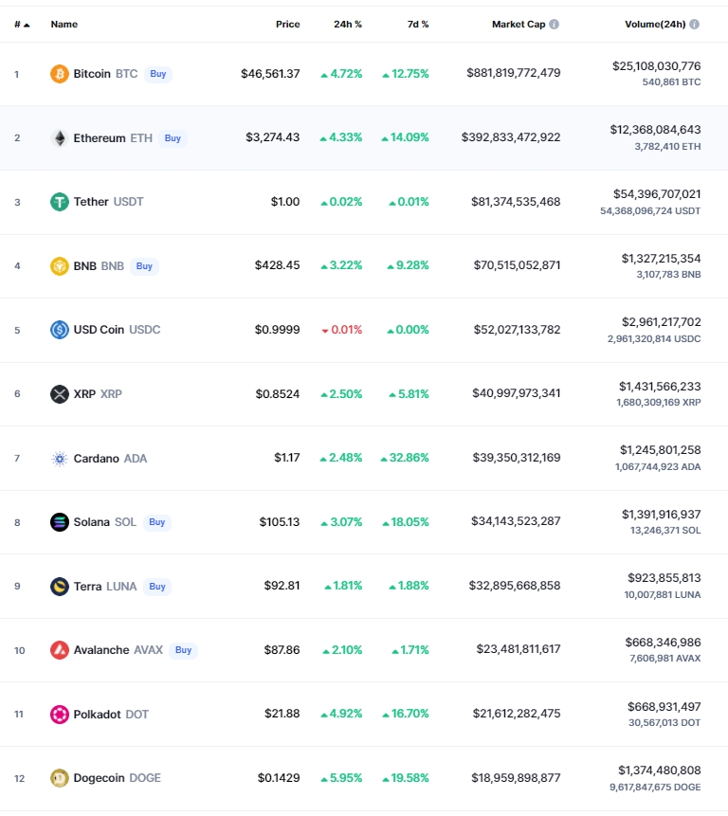Click the BNB yellow logo icon
This screenshot has width=728, height=816.
pos(60,266)
